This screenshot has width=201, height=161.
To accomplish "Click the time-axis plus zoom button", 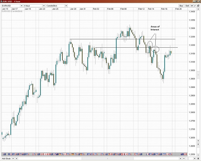I will [x=195, y=158].
